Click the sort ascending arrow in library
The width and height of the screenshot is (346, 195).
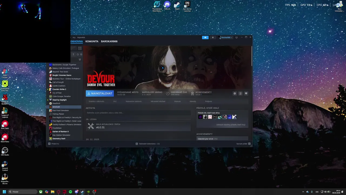[x=73, y=54]
